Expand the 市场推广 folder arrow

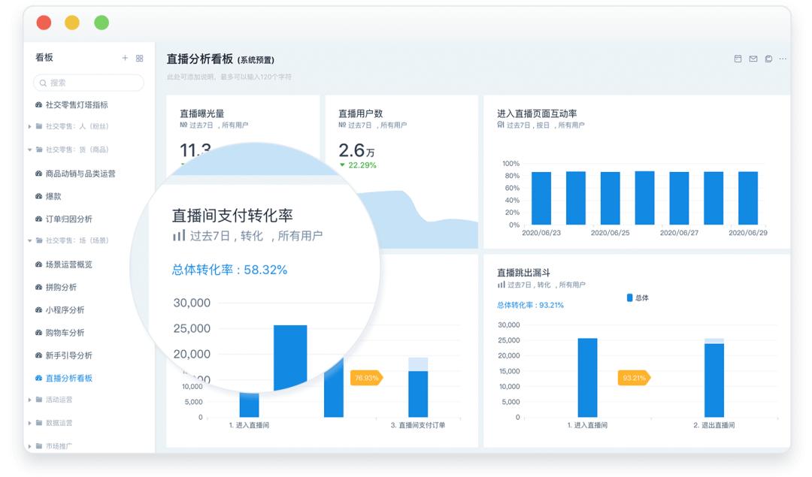pyautogui.click(x=29, y=446)
